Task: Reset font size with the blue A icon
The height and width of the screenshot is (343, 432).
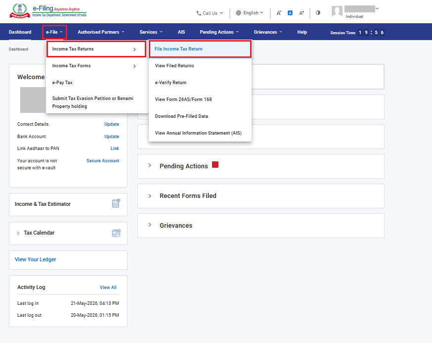Action: point(290,13)
